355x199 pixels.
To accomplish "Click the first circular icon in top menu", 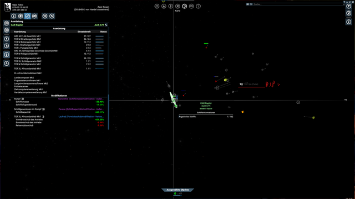I will 156,6.
